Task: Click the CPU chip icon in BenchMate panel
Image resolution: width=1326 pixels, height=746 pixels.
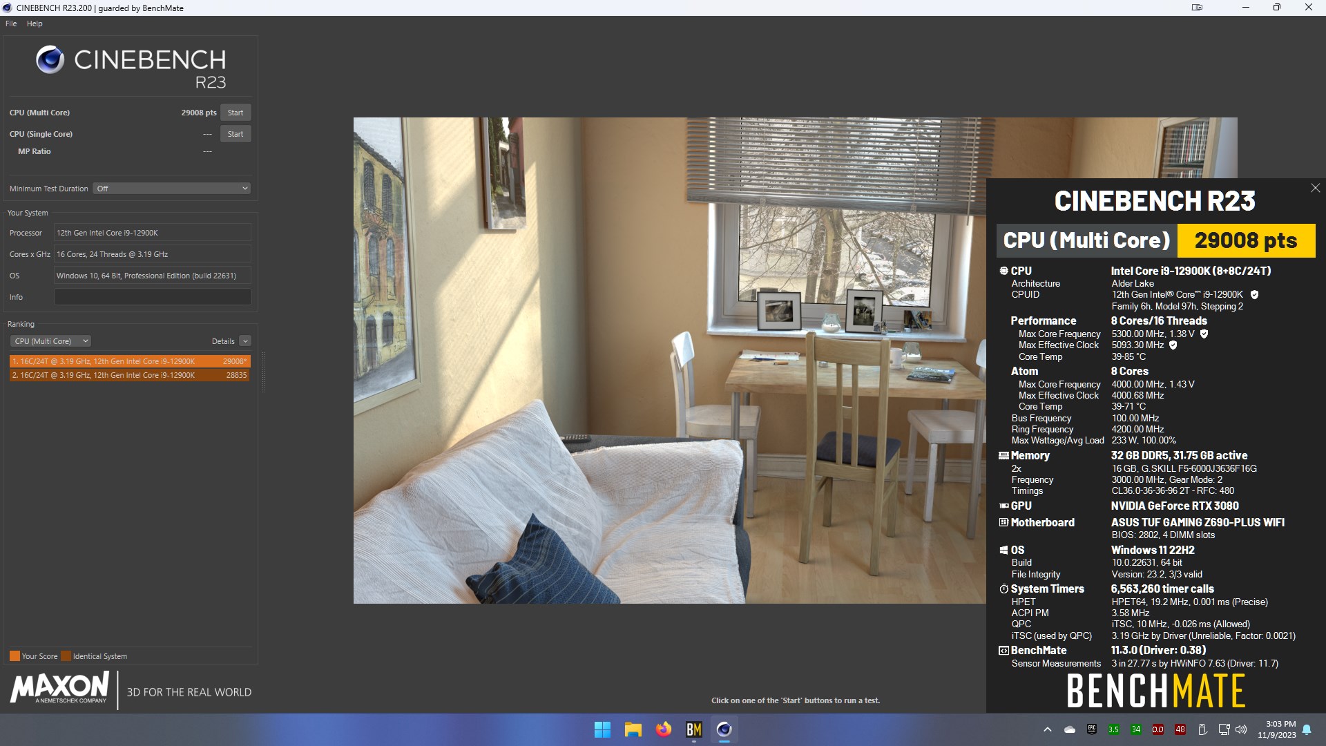Action: point(1003,271)
